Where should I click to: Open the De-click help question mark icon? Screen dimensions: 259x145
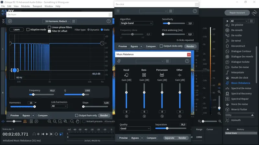(195, 11)
